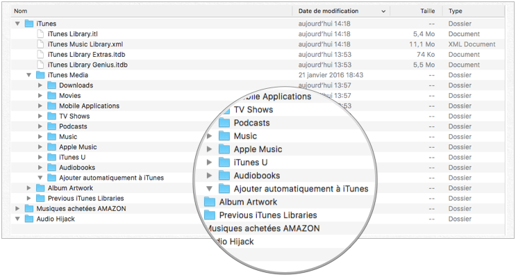This screenshot has width=516, height=277.
Task: Expand the TV Shows disclosure triangle in the list
Action: [x=40, y=116]
